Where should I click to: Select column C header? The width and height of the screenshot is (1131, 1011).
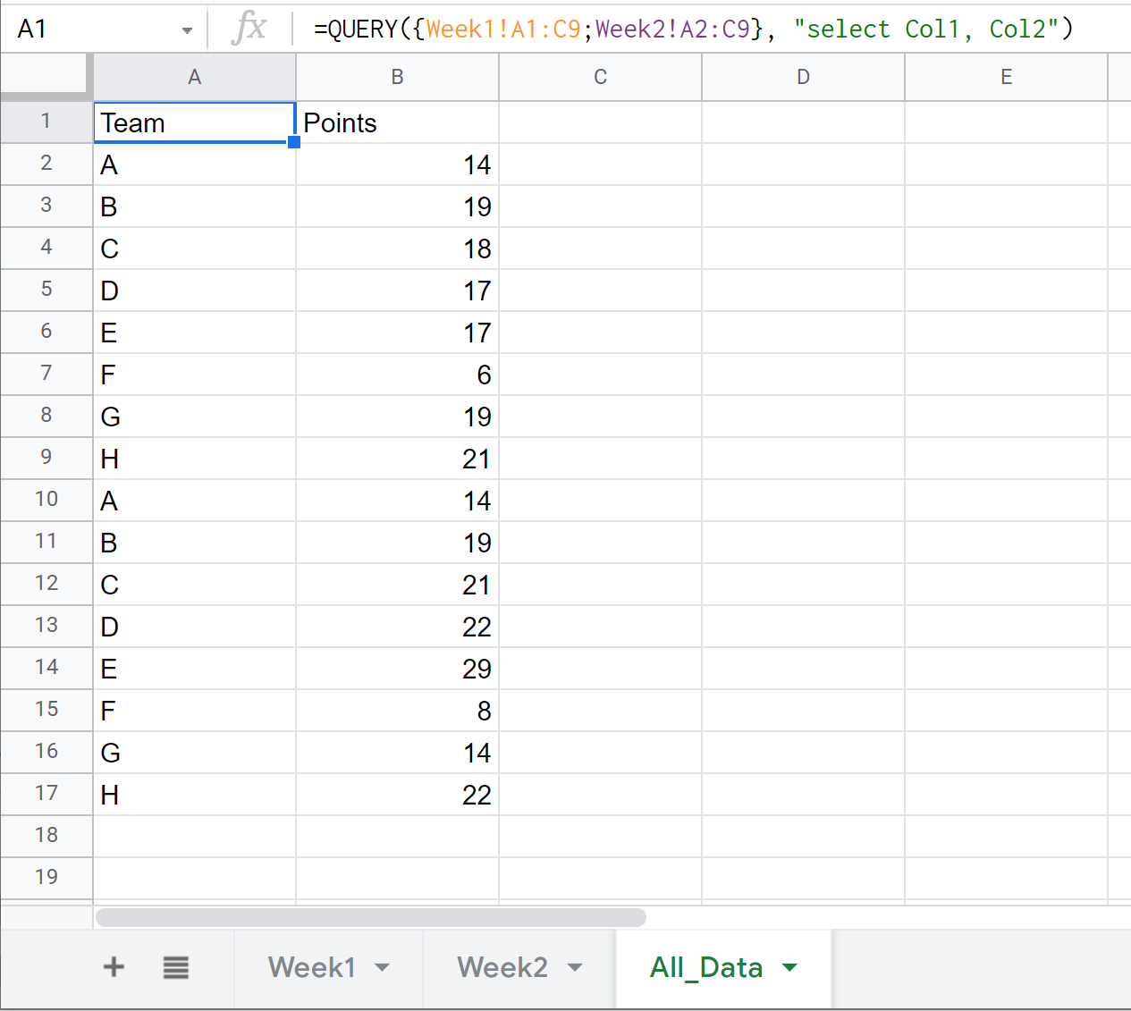[x=600, y=78]
